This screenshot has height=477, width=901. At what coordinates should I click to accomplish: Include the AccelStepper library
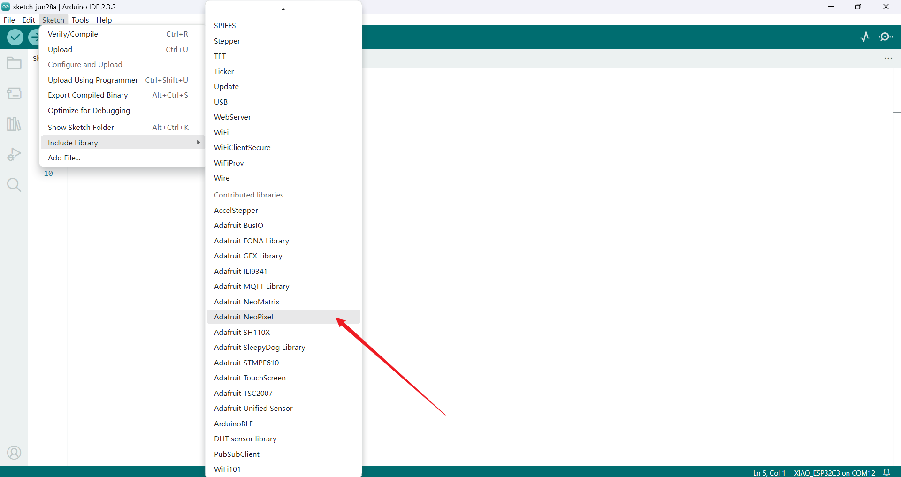pos(283,211)
